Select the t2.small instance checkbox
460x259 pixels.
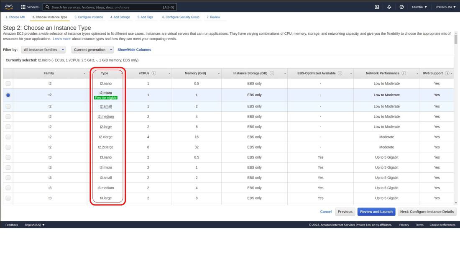(8, 106)
